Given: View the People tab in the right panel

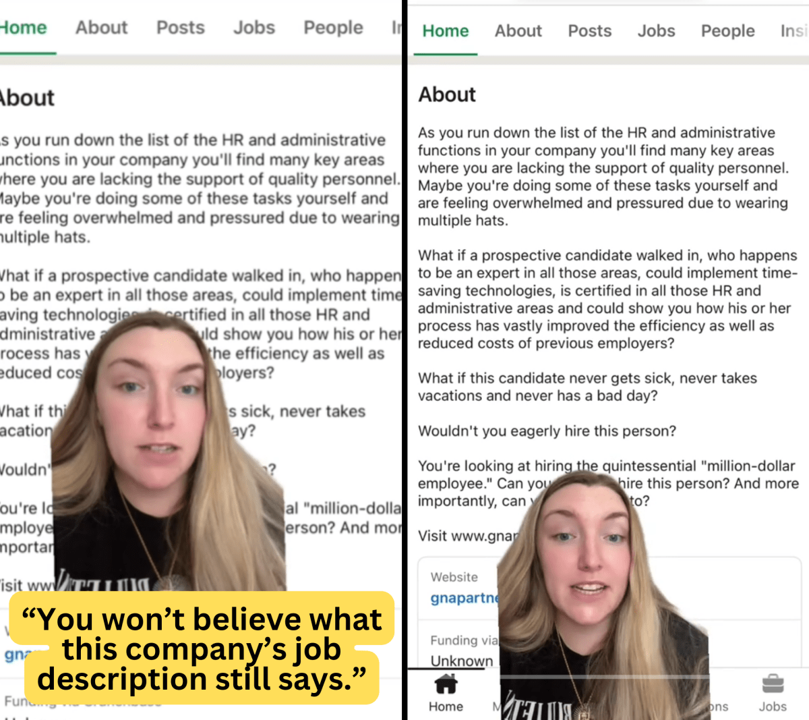Looking at the screenshot, I should click(x=728, y=31).
